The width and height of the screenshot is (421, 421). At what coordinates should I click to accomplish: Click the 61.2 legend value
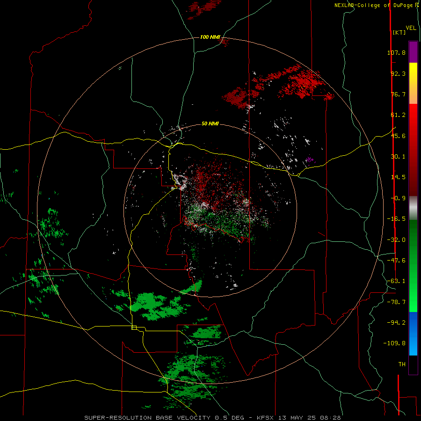pos(398,115)
